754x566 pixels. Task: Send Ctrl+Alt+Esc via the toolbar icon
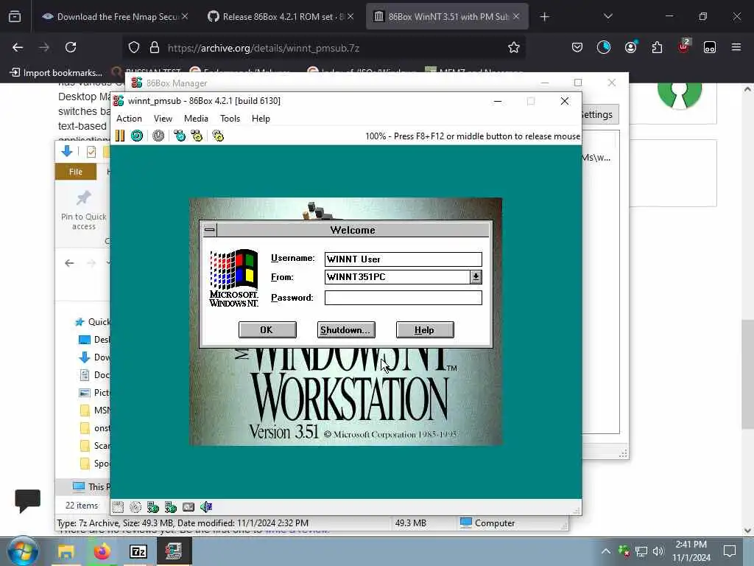197,136
